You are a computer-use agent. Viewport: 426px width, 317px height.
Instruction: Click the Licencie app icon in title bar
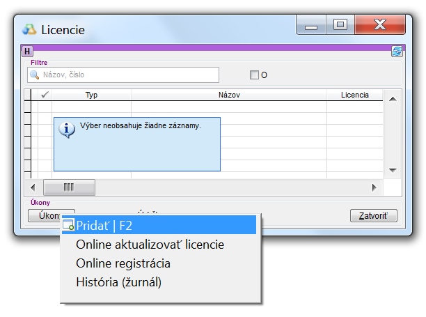pyautogui.click(x=29, y=29)
